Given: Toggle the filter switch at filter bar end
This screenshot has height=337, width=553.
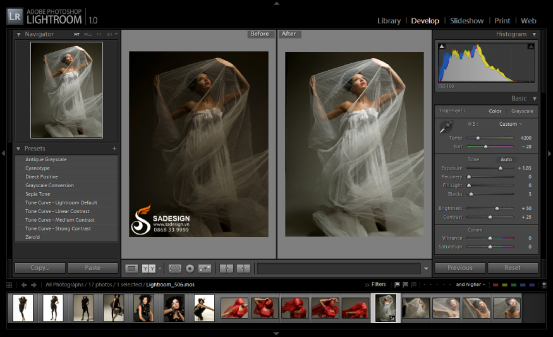Looking at the screenshot, I should pos(544,285).
